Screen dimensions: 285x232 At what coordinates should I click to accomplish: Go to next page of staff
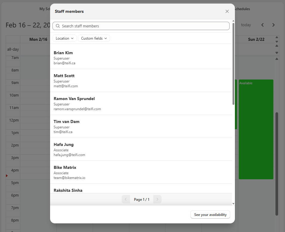tap(157, 199)
